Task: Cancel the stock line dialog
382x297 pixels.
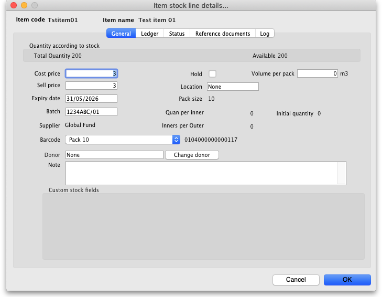Action: click(296, 280)
